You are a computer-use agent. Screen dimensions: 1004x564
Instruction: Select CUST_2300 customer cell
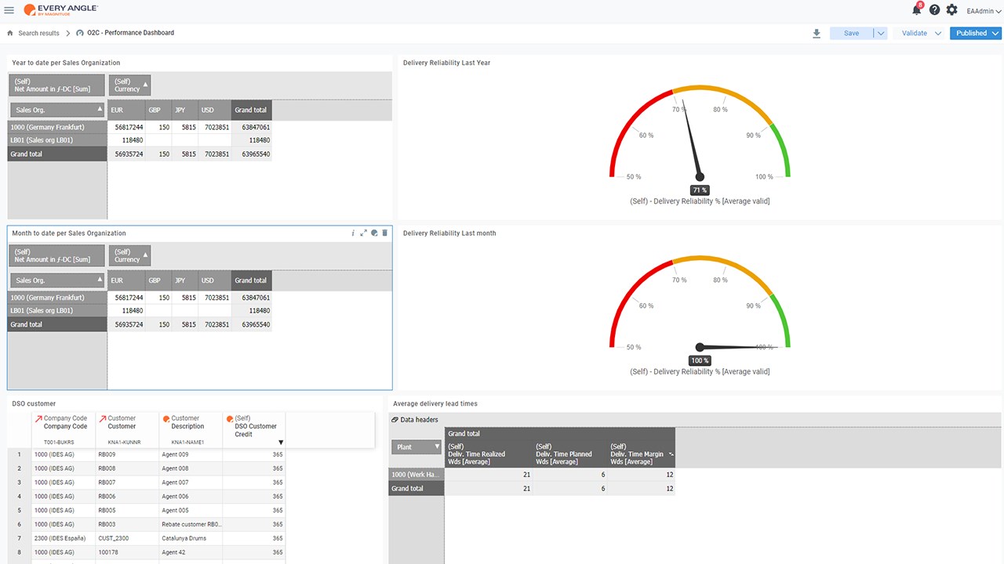click(x=127, y=538)
